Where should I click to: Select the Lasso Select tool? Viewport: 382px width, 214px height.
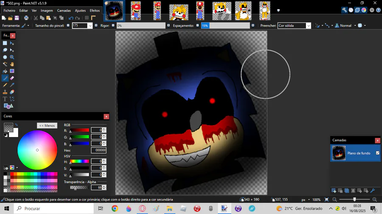tap(5, 50)
